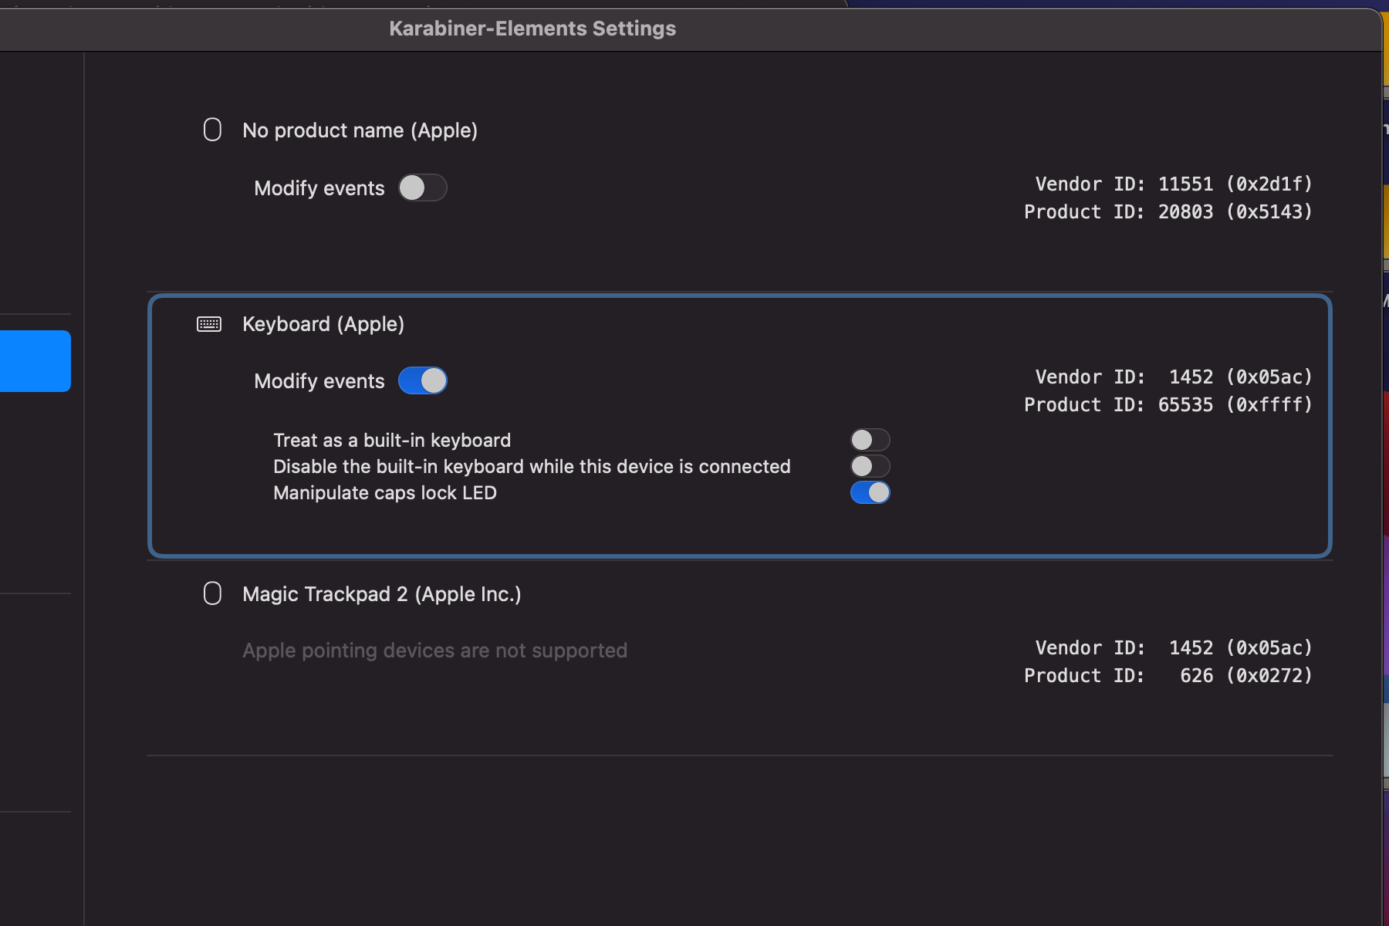Click the Vendor ID 11551 (0x2d1f) text
This screenshot has height=926, width=1389.
point(1173,184)
